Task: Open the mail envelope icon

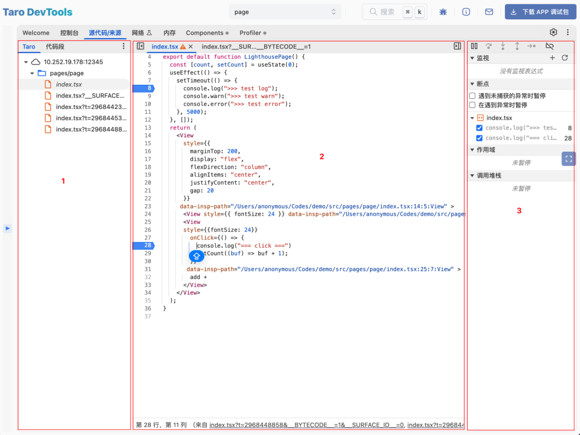Action: 489,12
